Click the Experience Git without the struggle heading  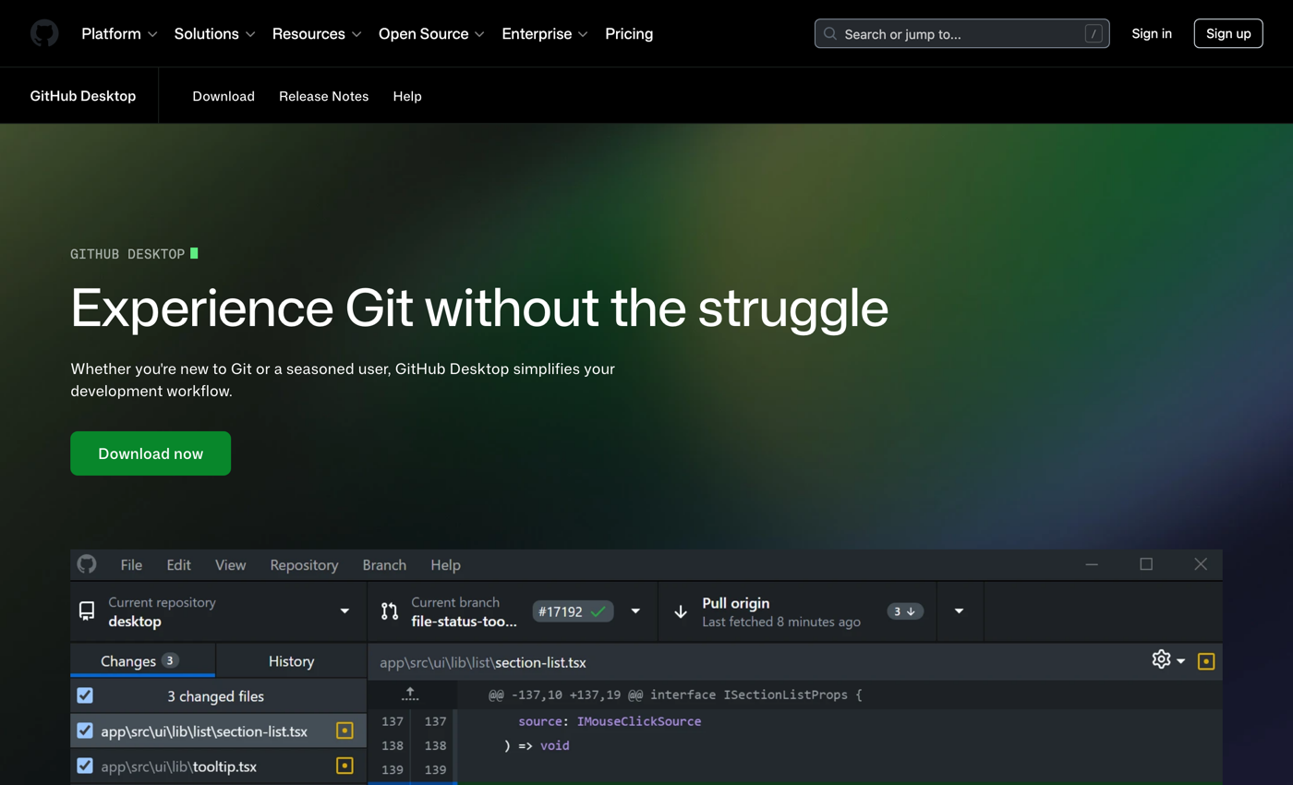[479, 308]
